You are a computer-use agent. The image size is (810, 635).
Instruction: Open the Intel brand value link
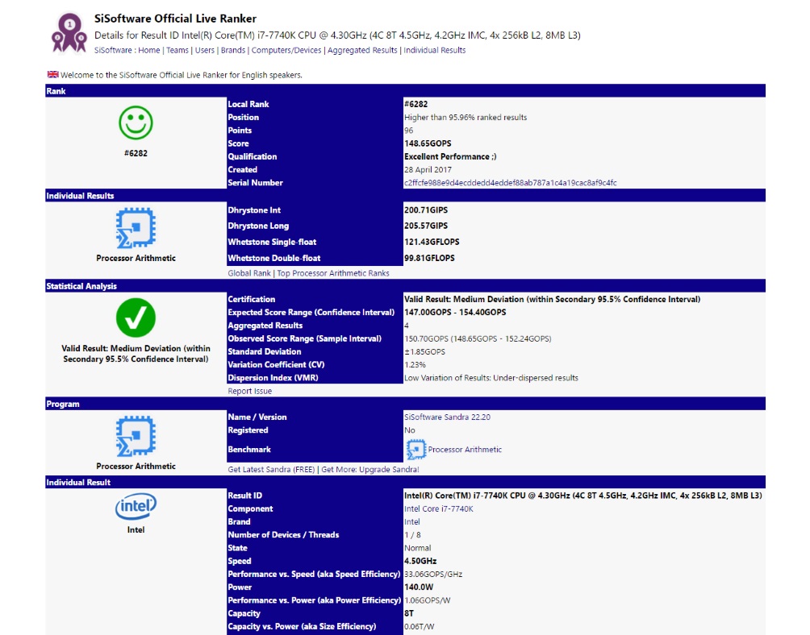412,521
